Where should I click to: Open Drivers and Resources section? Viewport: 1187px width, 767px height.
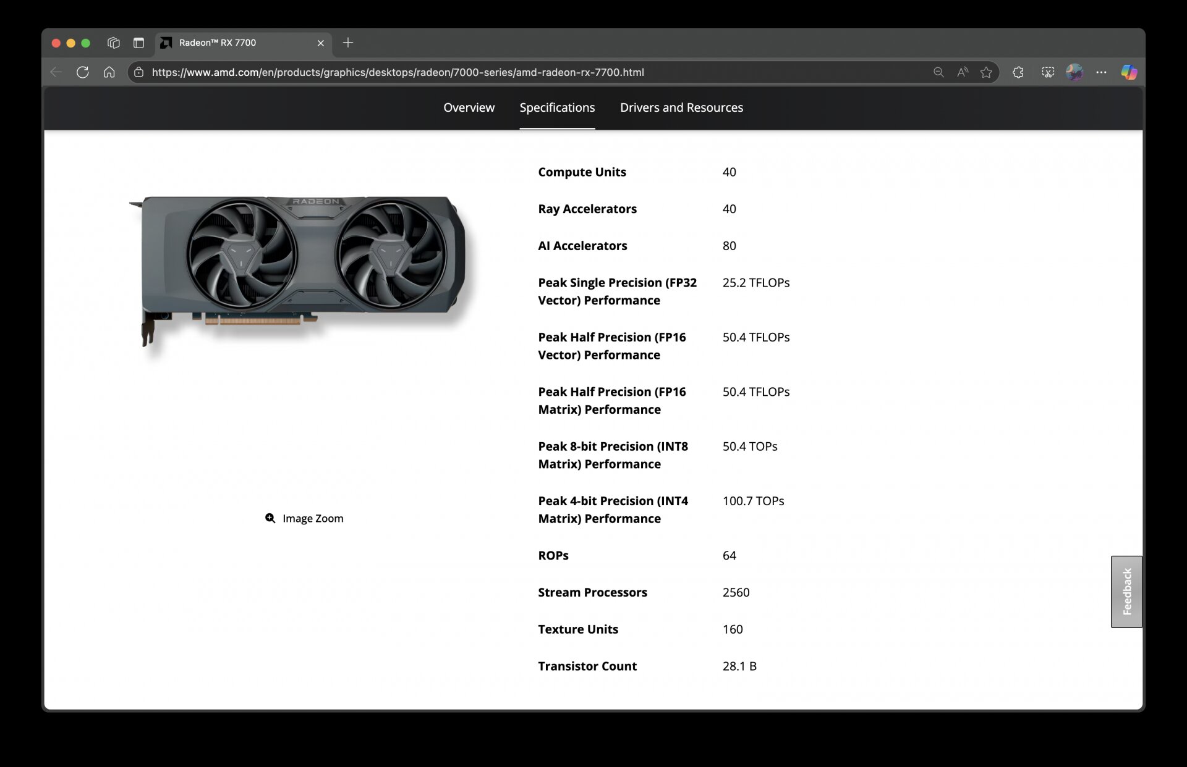tap(681, 107)
